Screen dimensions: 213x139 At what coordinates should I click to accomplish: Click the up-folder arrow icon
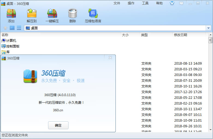point(5,28)
